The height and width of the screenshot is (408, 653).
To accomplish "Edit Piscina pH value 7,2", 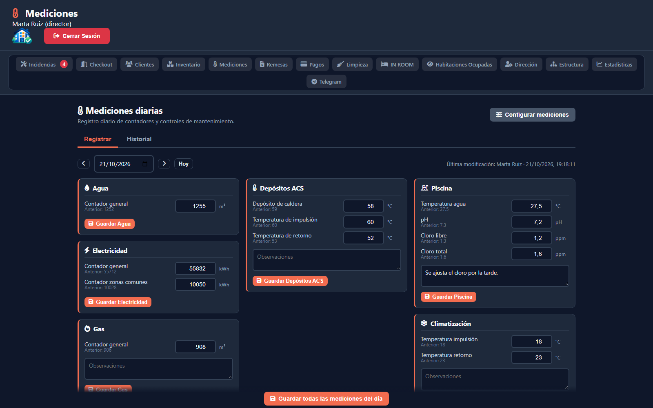I will (532, 222).
